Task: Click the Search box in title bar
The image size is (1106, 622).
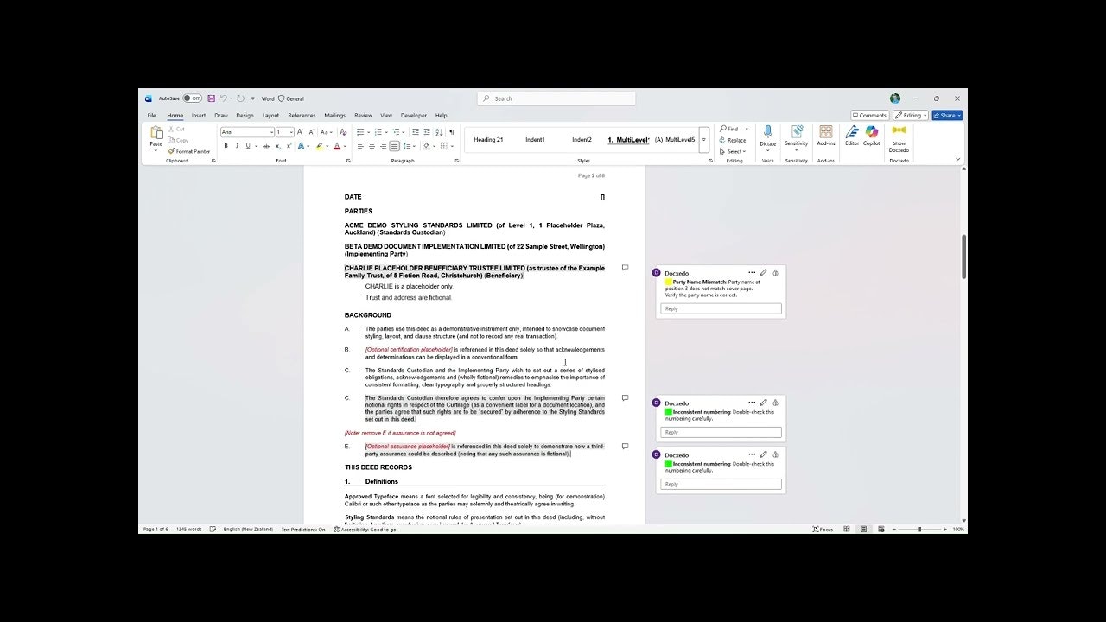Action: click(556, 98)
